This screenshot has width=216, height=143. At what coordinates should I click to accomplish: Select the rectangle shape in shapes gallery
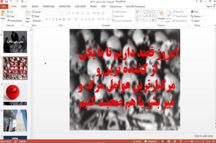tap(147, 12)
